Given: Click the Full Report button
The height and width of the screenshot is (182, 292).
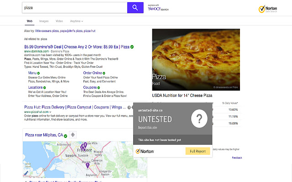Looking at the screenshot, I should (x=198, y=151).
